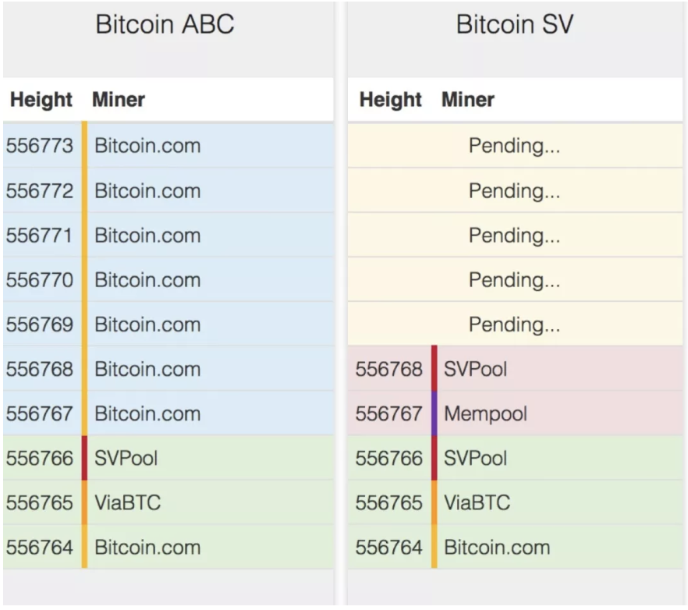Open block height 556769 on Bitcoin ABC
688x610 pixels.
click(39, 325)
